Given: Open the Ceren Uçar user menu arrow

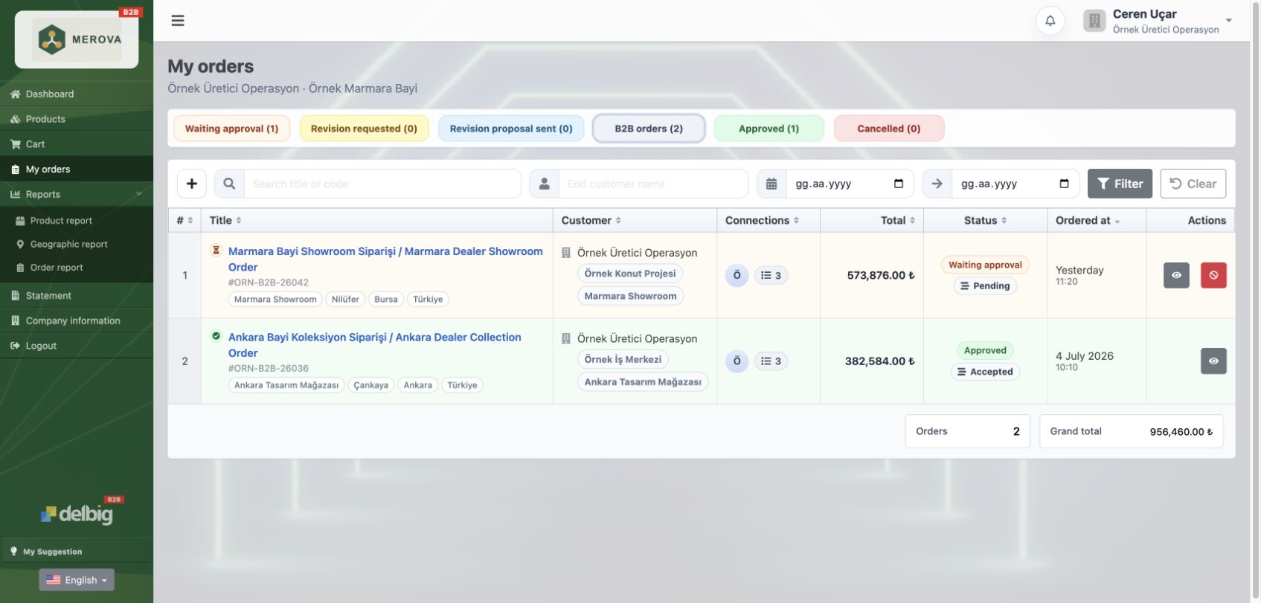Looking at the screenshot, I should coord(1229,21).
